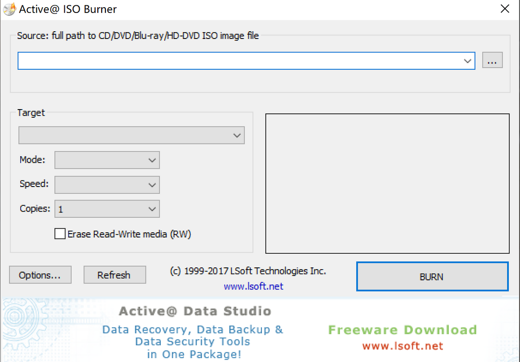The height and width of the screenshot is (362, 520).
Task: Click the Options... button
Action: point(40,275)
